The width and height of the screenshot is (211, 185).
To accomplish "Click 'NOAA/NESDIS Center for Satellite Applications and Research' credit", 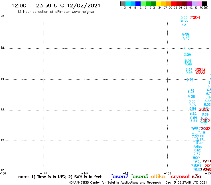I will click(115, 182).
